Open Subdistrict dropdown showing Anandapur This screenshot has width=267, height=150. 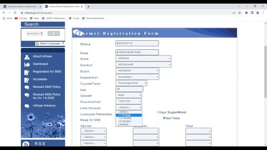[x=137, y=77]
